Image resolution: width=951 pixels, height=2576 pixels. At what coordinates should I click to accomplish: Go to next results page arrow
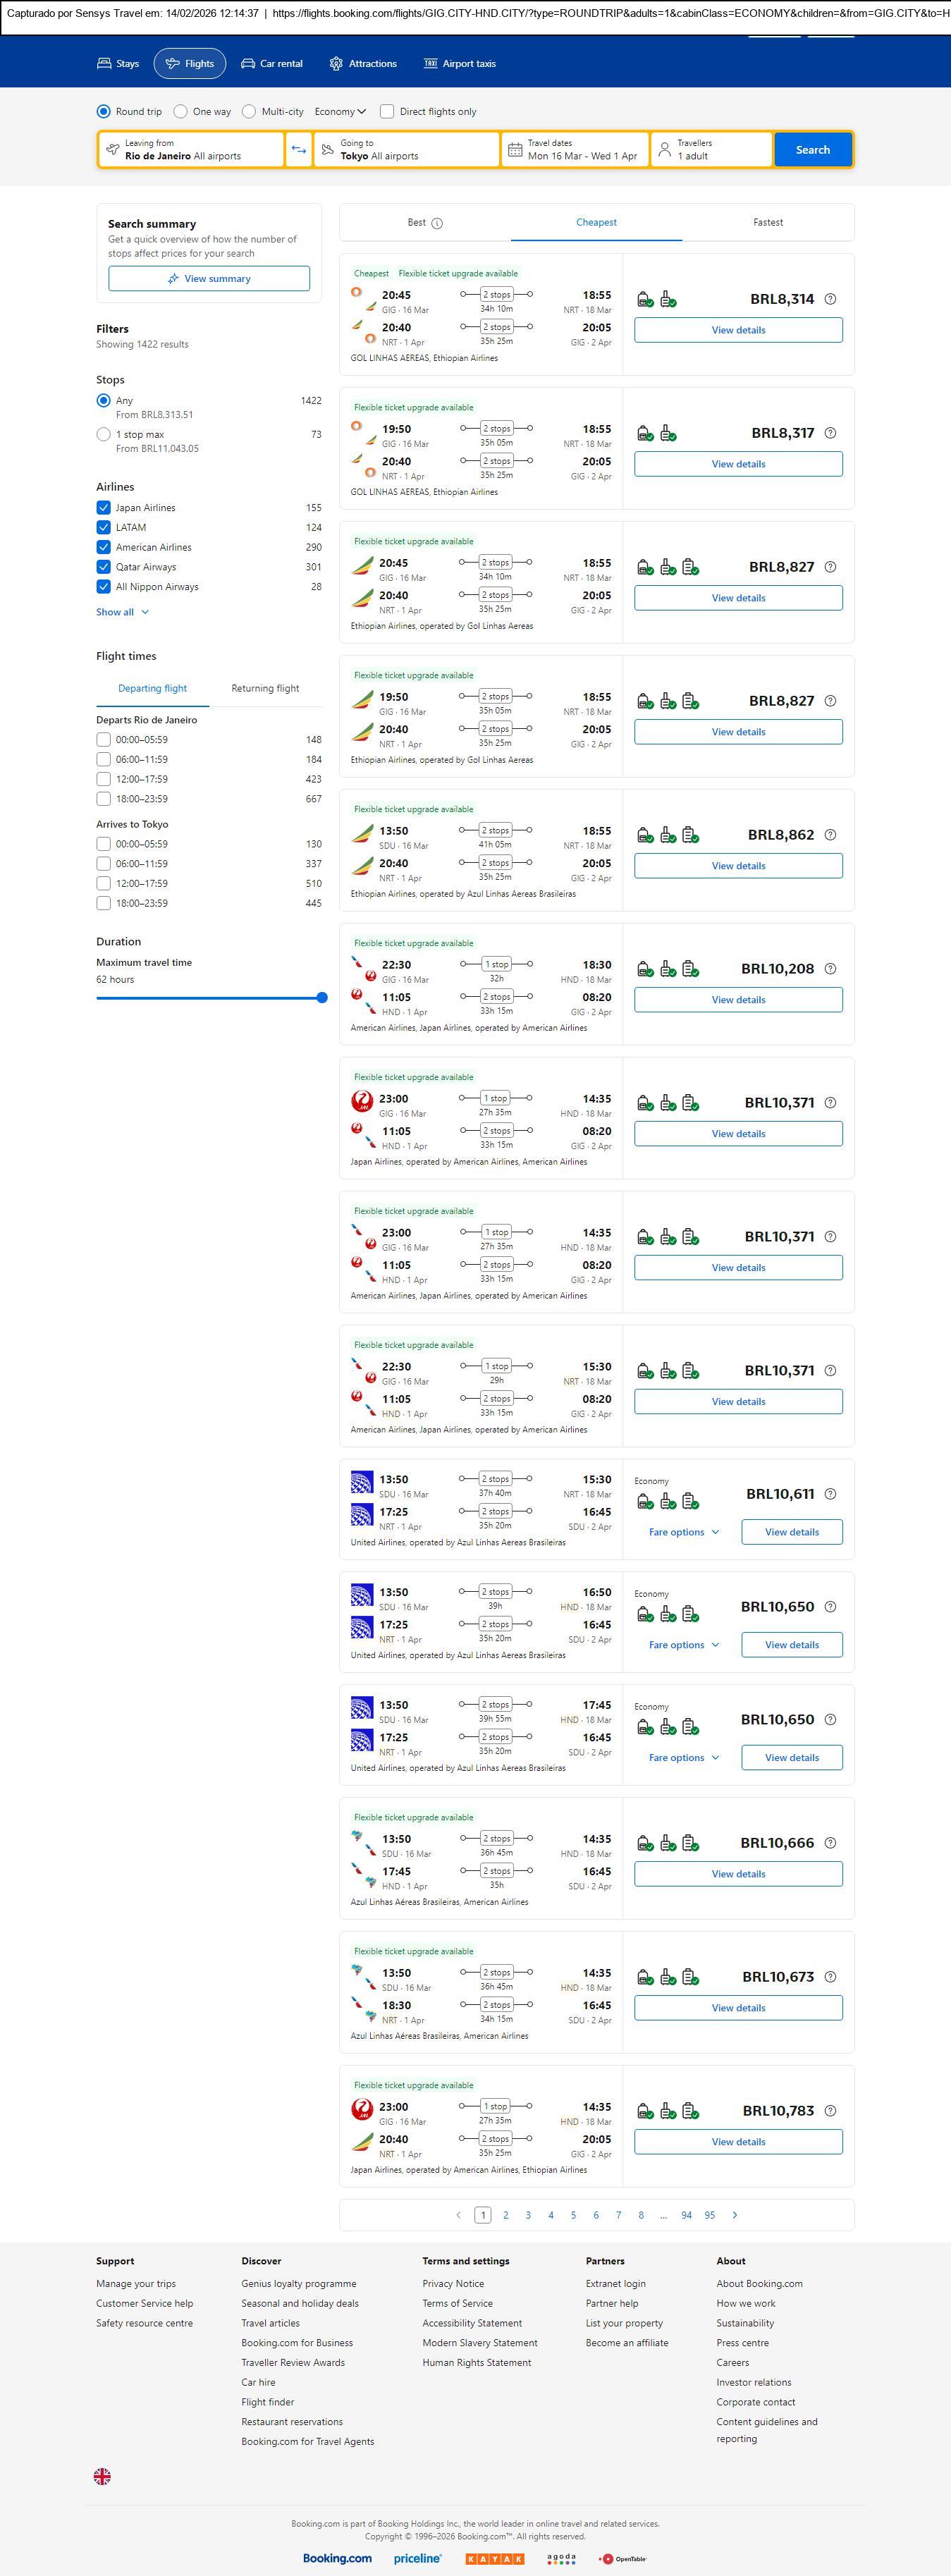pyautogui.click(x=735, y=2215)
